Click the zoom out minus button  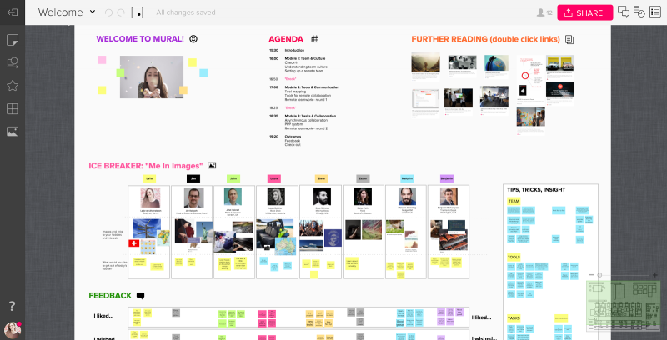591,275
